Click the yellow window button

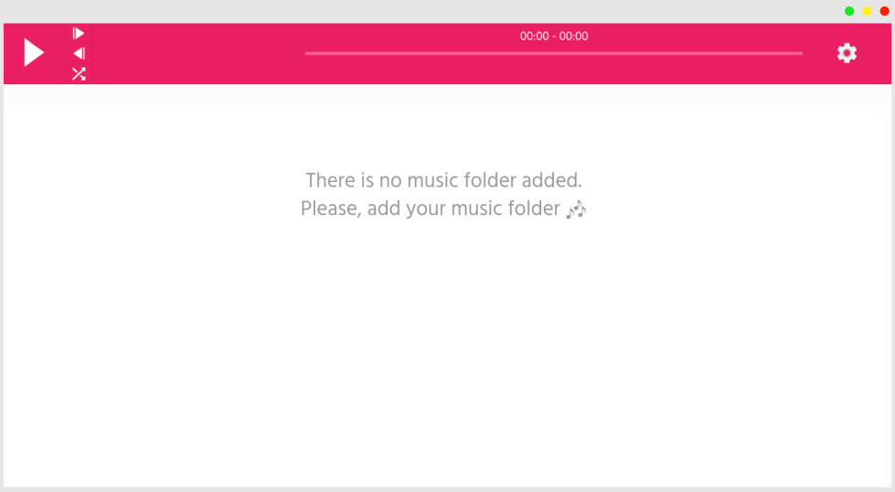click(x=867, y=11)
